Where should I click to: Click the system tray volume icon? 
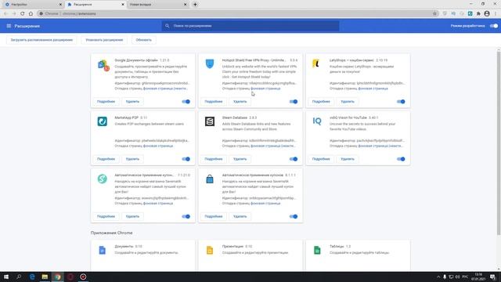point(457,277)
